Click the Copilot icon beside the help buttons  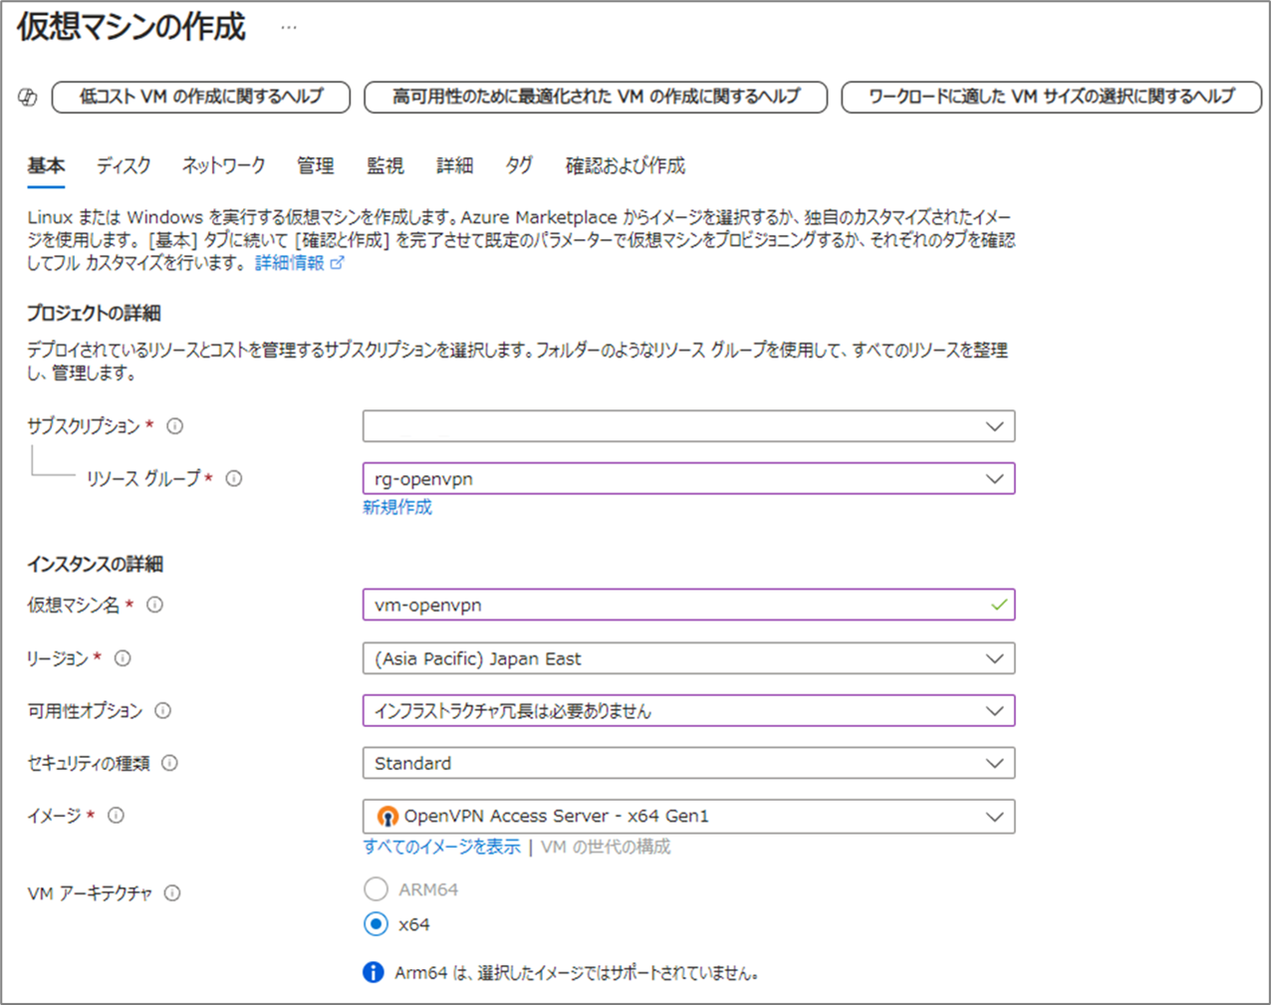coord(28,97)
